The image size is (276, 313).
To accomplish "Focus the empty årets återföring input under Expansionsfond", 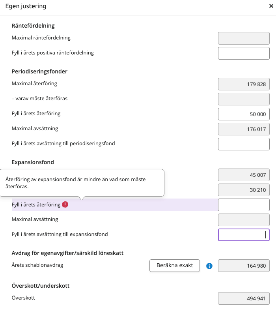I will 244,205.
